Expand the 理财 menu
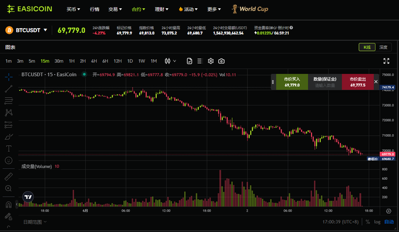The width and height of the screenshot is (399, 232). tap(162, 9)
